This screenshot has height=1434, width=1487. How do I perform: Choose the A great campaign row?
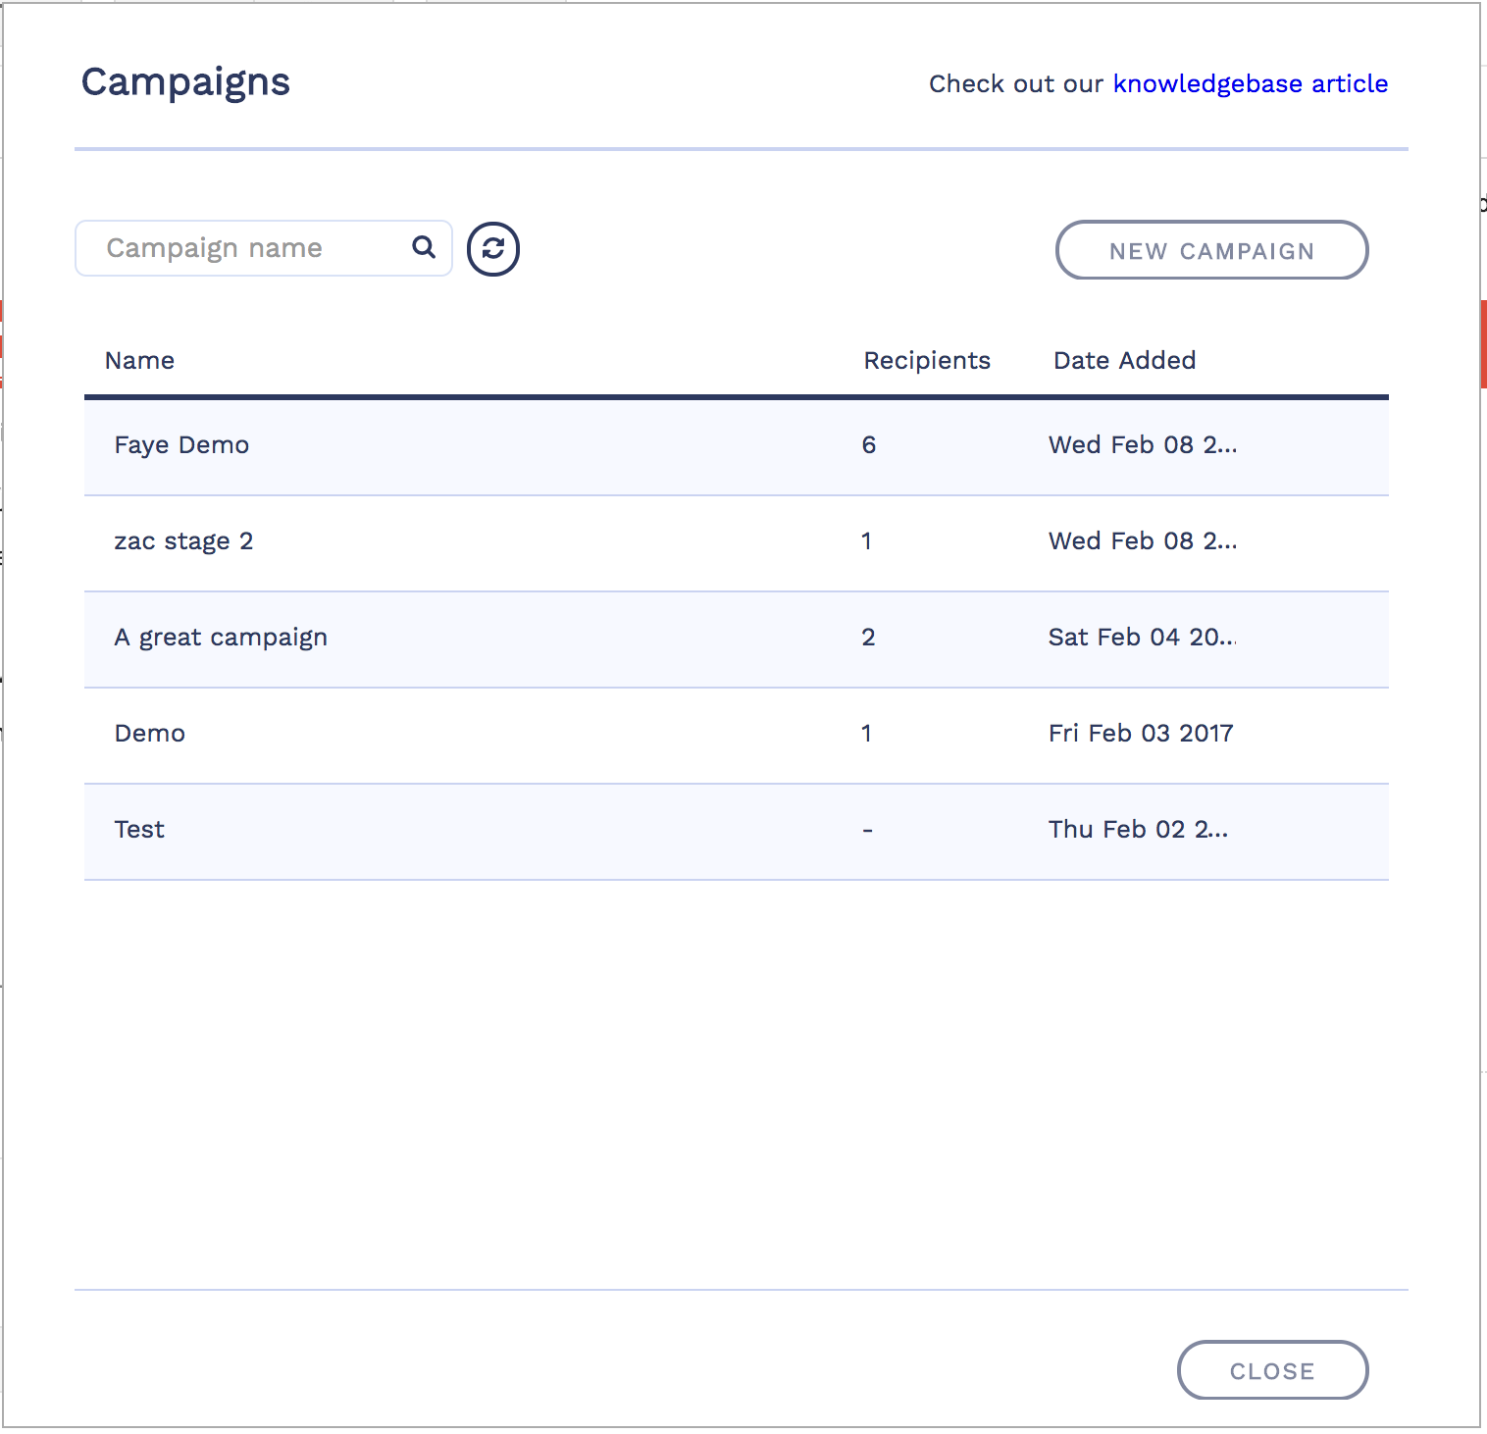click(221, 638)
